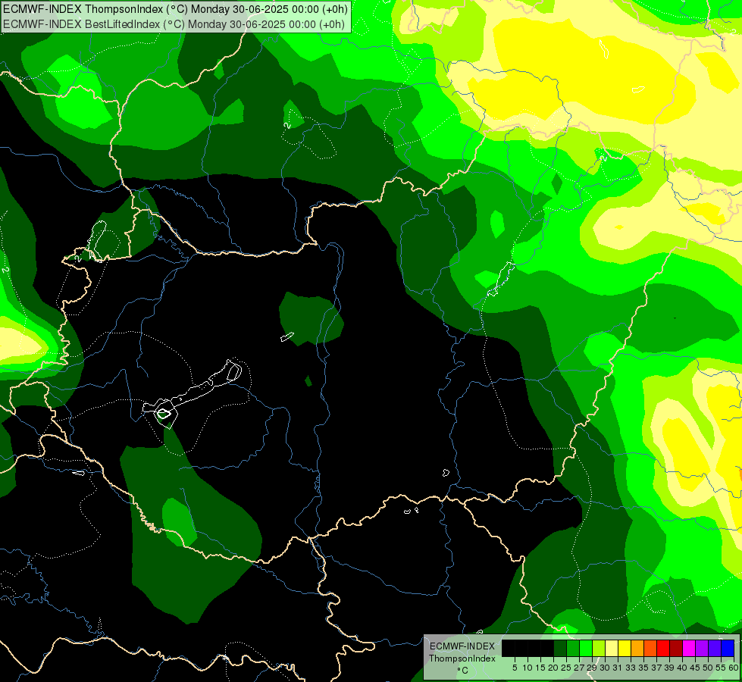This screenshot has width=742, height=682.
Task: Click the legend tick label 33
Action: (631, 668)
